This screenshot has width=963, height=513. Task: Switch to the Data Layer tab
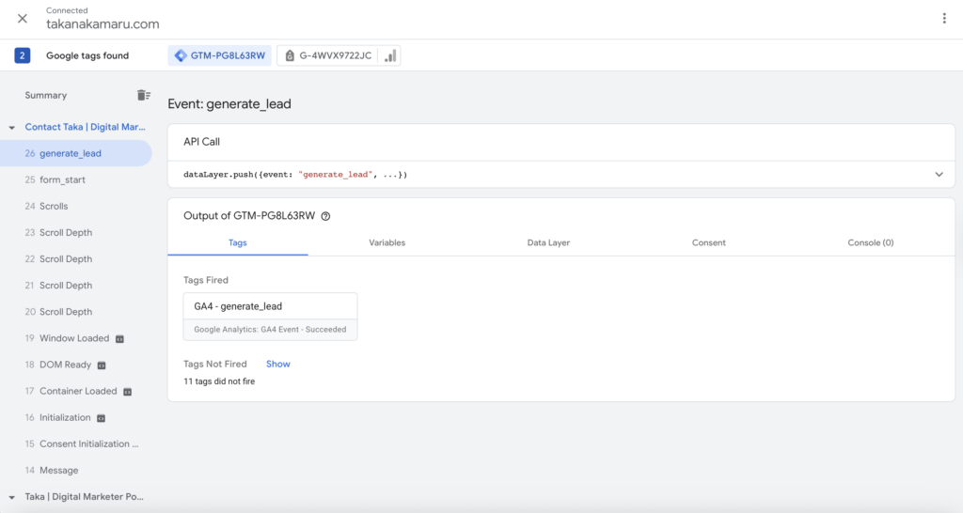pos(548,242)
